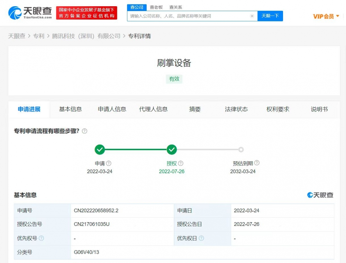Click the green check marker for 申请 step

point(100,149)
